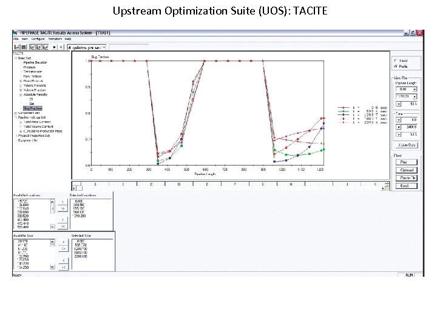Click Available Locations scrollbar down arrow

tap(52, 226)
